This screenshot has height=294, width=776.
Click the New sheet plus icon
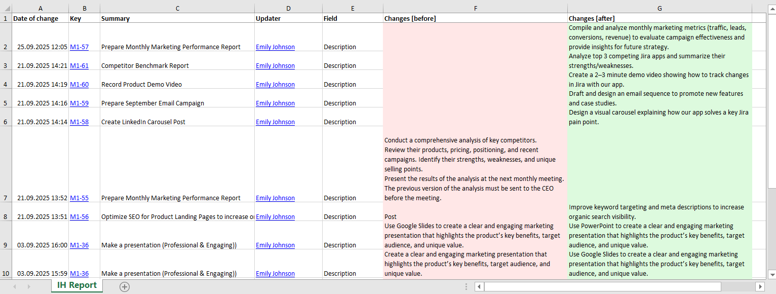[125, 287]
